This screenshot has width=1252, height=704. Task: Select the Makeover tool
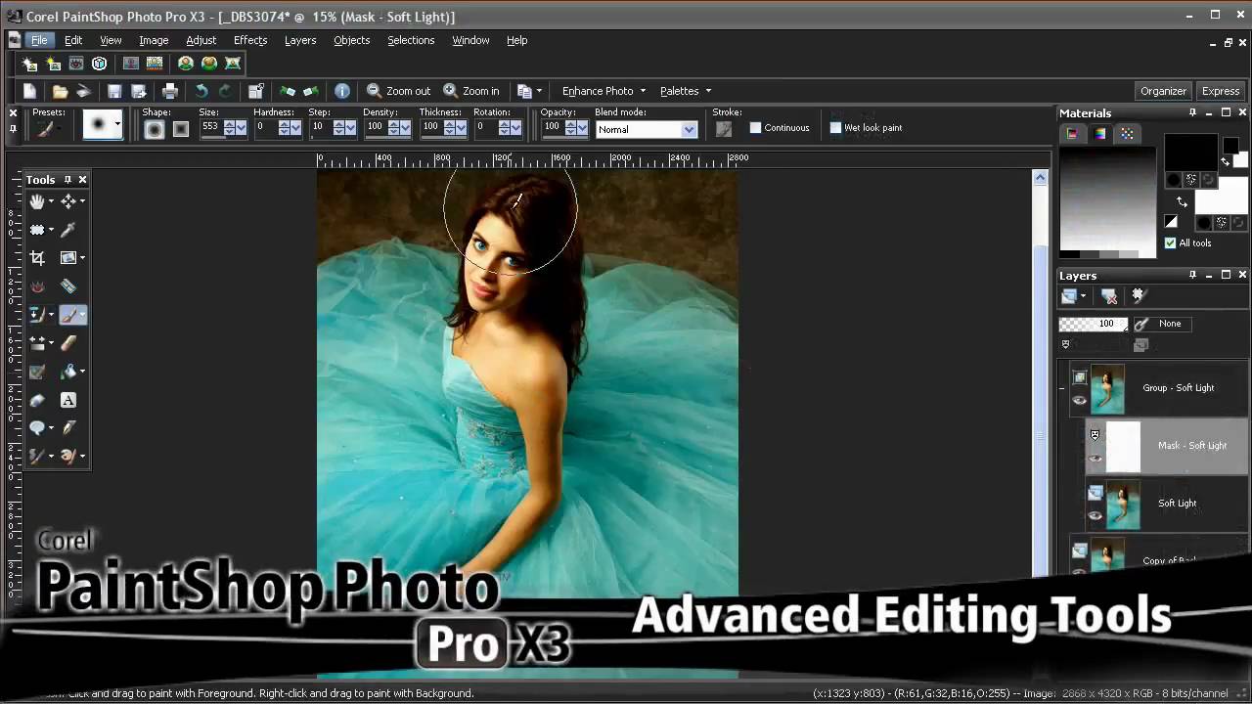coord(67,286)
